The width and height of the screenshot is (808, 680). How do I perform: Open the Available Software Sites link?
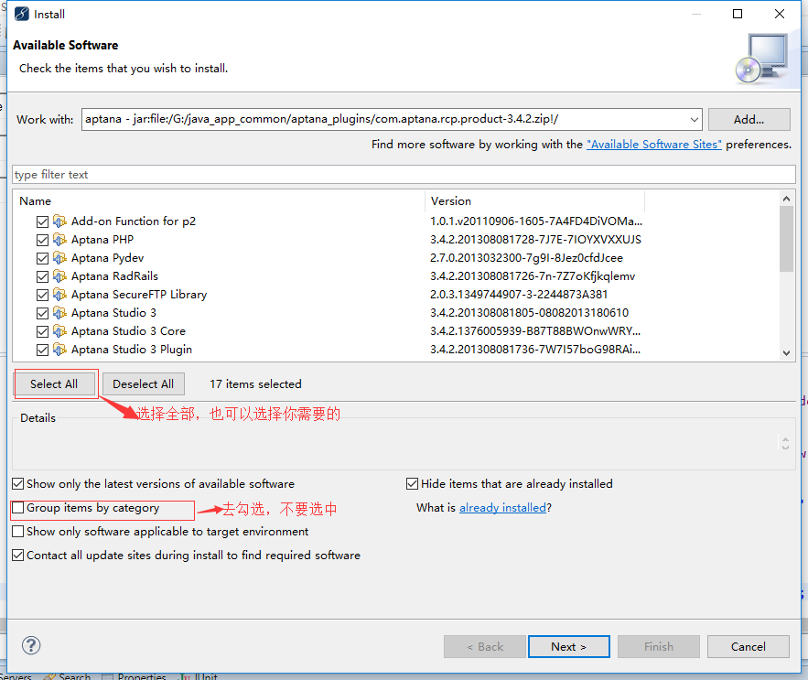tap(654, 145)
